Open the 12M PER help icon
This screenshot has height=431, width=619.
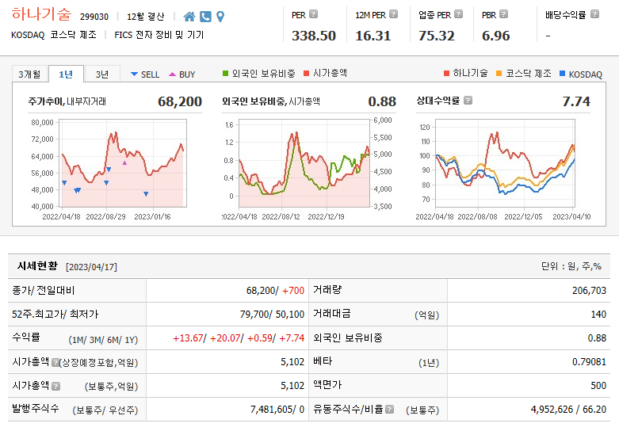(394, 14)
